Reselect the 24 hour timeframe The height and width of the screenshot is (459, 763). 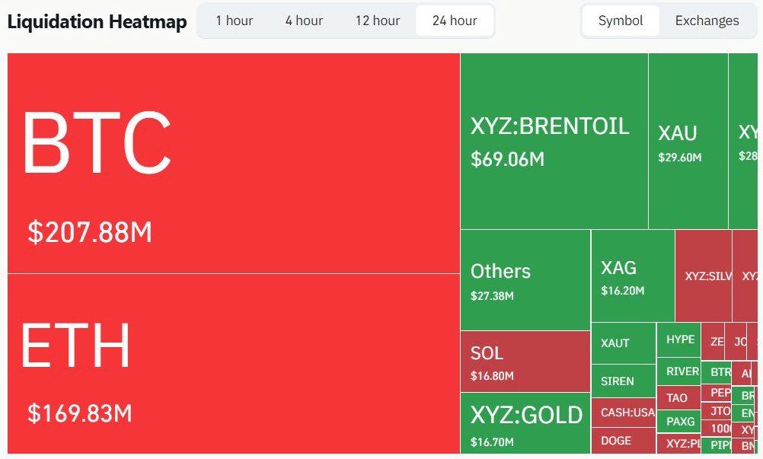tap(454, 21)
